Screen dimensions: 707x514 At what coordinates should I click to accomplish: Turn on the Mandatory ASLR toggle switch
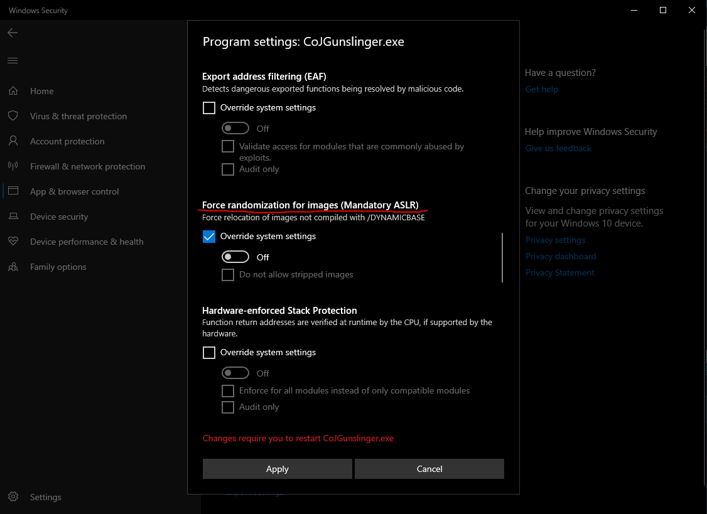[236, 257]
